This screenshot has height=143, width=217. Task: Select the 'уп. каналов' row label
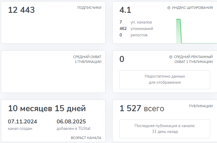pyautogui.click(x=141, y=22)
